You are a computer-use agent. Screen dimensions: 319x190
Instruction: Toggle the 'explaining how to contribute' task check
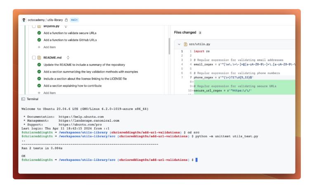(x=39, y=85)
